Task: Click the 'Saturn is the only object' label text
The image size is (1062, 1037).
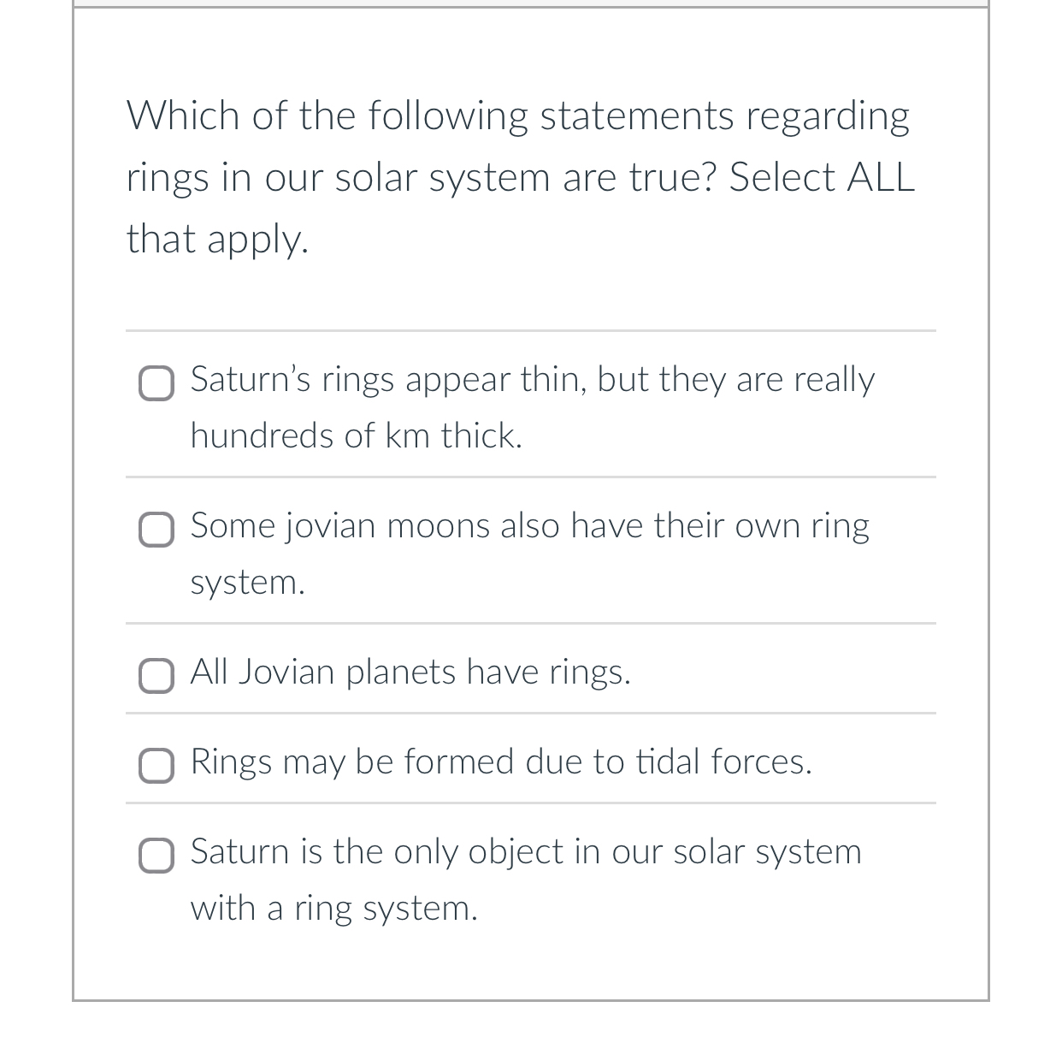Action: [x=526, y=851]
